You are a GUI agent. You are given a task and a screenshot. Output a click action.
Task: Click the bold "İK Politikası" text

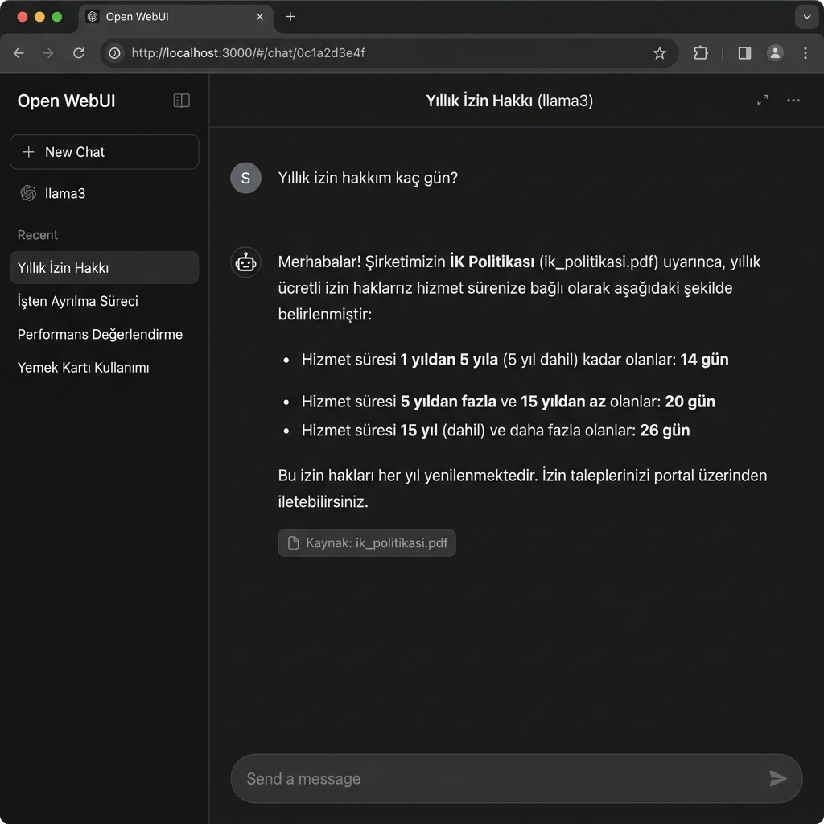click(492, 262)
